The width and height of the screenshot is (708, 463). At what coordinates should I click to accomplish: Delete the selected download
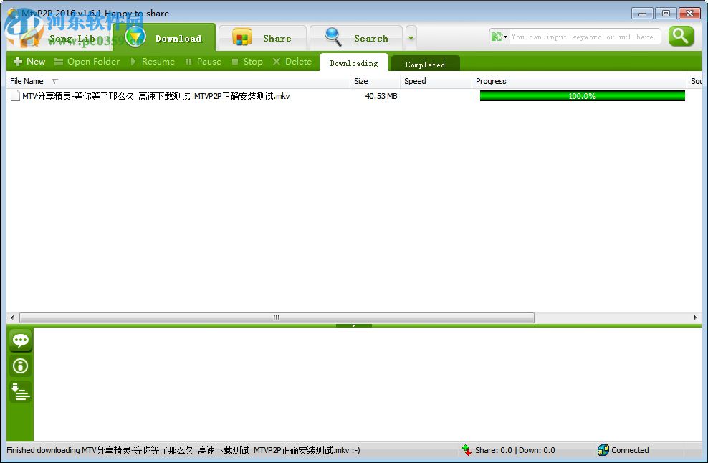292,62
